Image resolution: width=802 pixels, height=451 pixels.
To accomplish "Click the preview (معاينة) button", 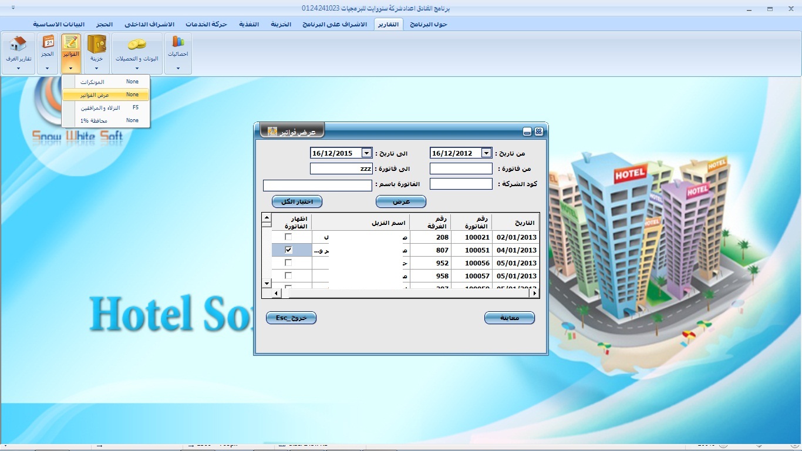I will tap(509, 318).
